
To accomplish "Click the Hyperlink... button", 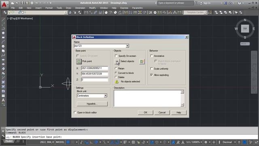I will pos(92,104).
